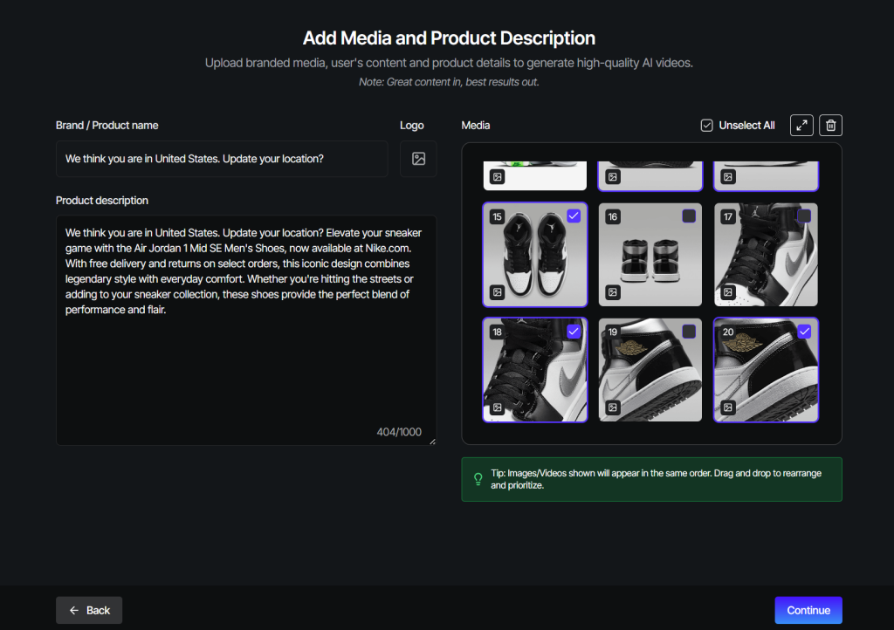Image resolution: width=894 pixels, height=630 pixels.
Task: Check the checkbox on media item 16
Action: [x=689, y=216]
